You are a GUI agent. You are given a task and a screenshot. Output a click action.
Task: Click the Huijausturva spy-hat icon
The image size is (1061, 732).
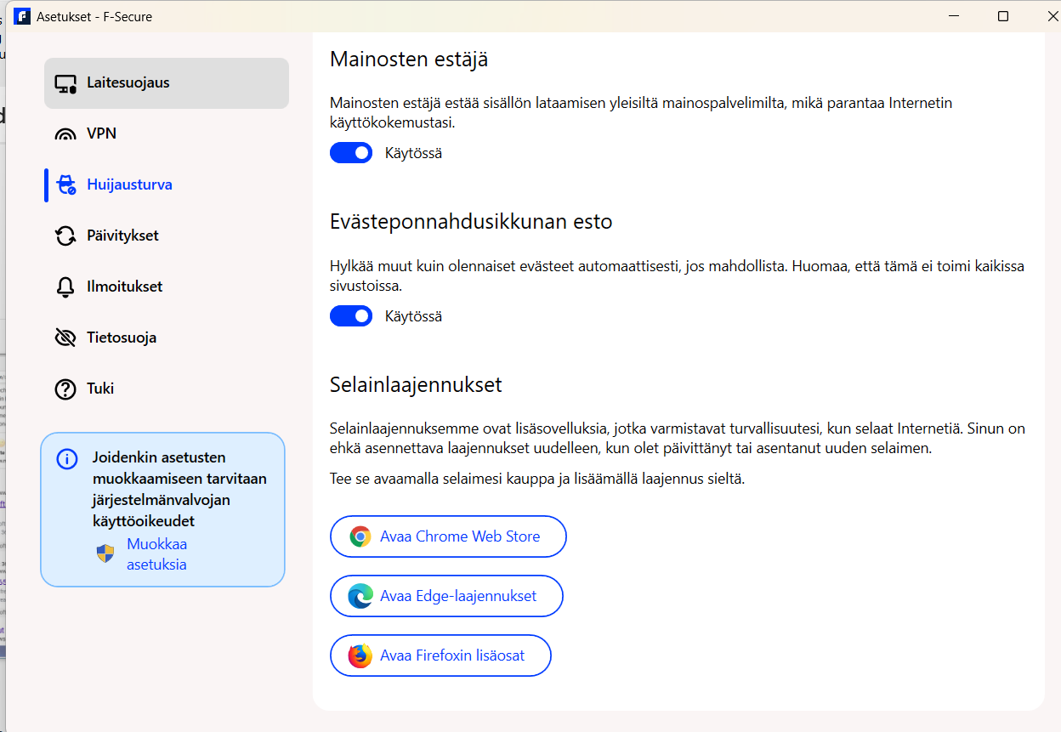tap(65, 185)
